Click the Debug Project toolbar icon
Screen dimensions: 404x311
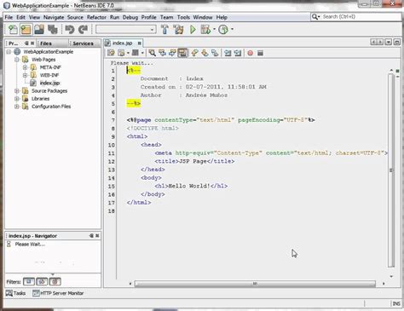point(205,30)
